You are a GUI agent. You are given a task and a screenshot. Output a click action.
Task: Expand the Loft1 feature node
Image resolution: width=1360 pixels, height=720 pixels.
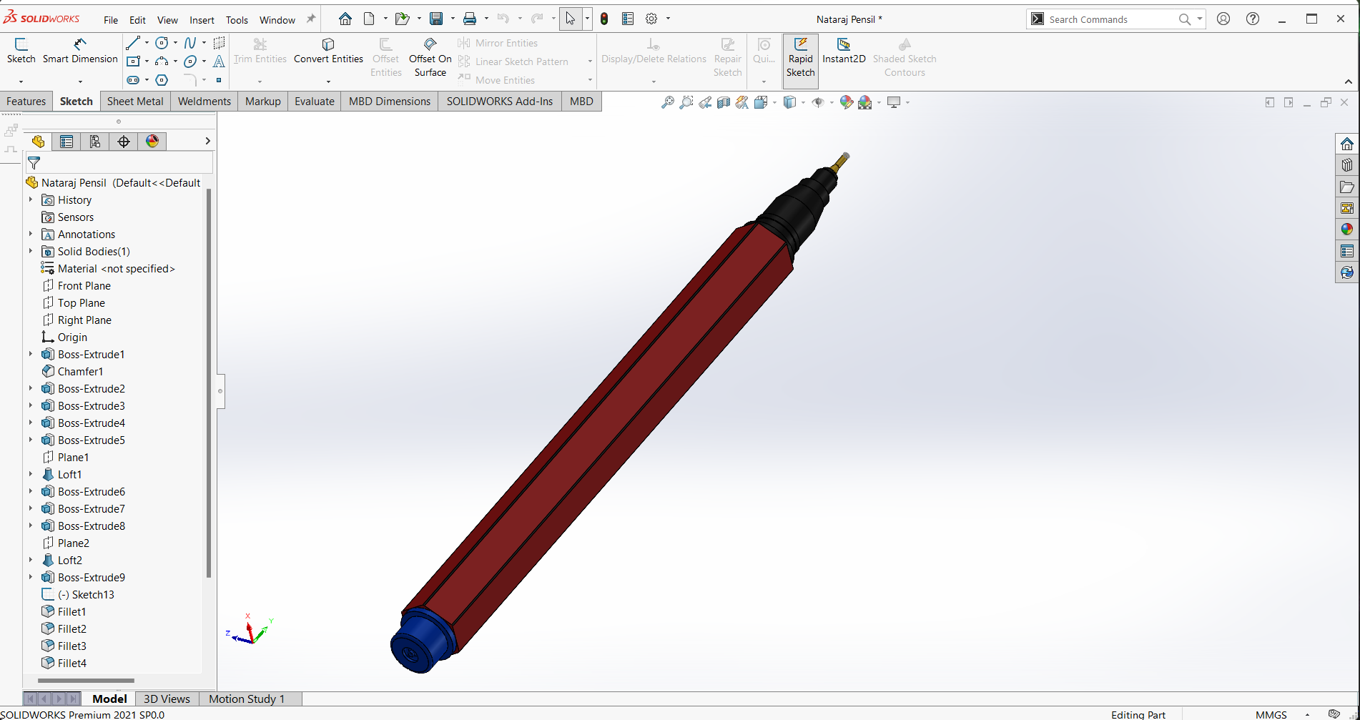31,474
